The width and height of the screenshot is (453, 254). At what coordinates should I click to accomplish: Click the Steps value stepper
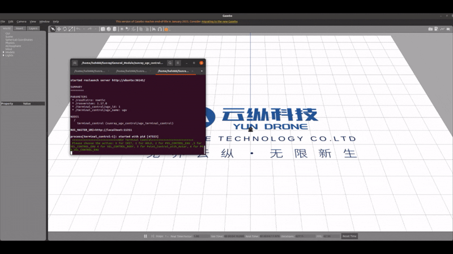[x=166, y=236]
